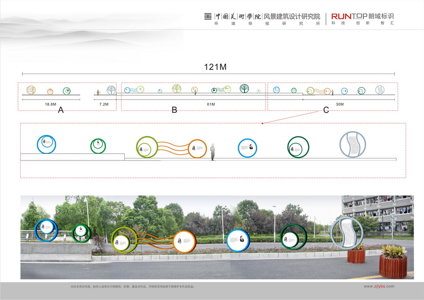The image size is (424, 300).
Task: Click the RUNTOP logo in the header
Action: click(349, 17)
